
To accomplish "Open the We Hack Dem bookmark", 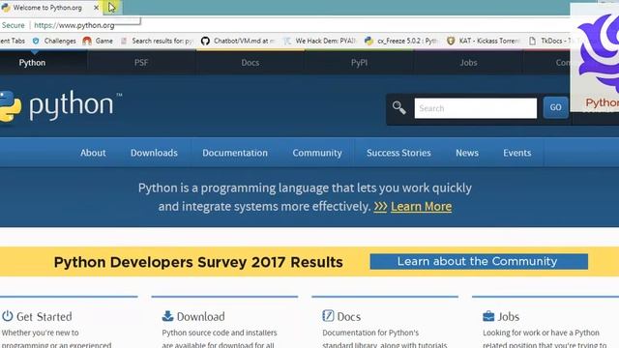I will point(319,41).
